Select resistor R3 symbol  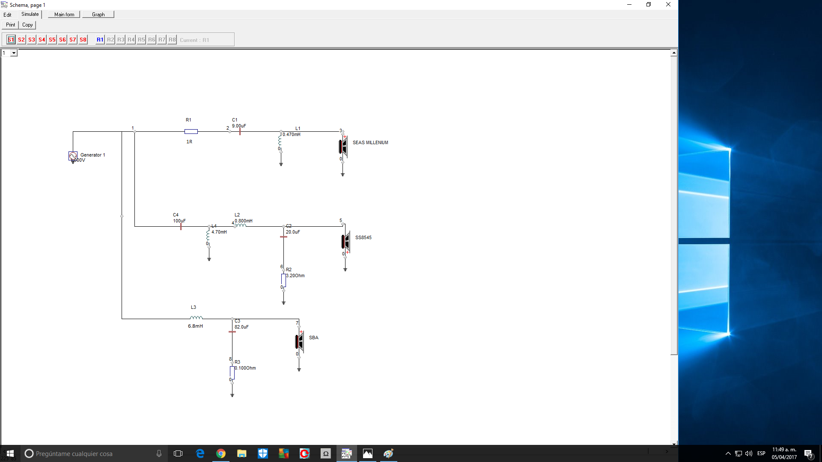pyautogui.click(x=232, y=373)
